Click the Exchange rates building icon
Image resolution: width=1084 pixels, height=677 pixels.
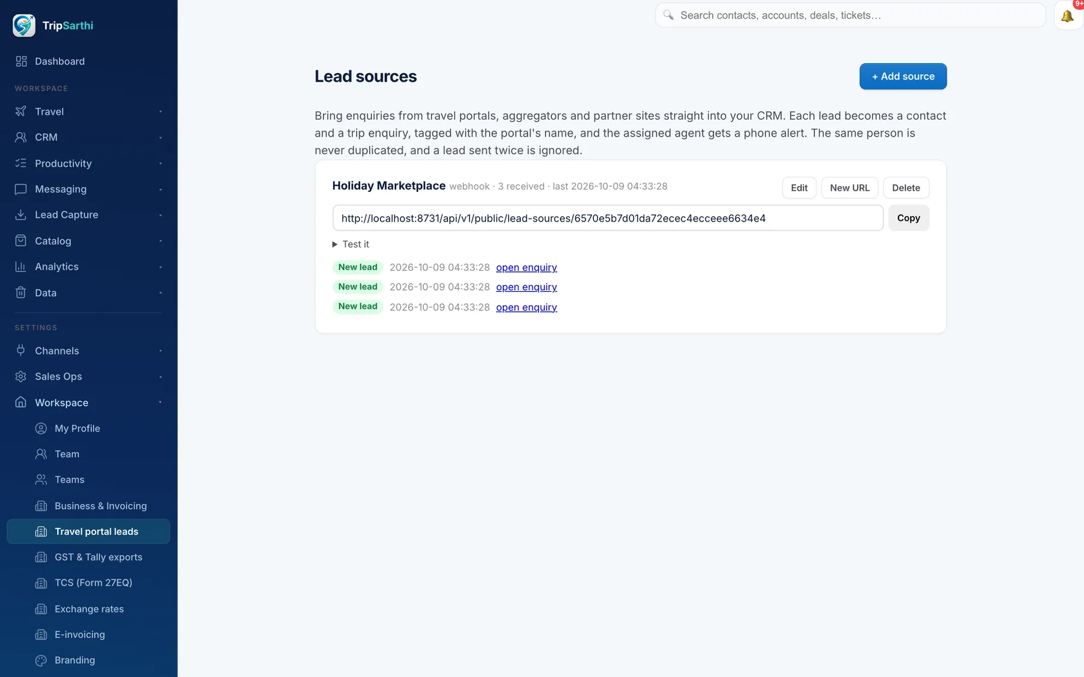[x=41, y=609]
